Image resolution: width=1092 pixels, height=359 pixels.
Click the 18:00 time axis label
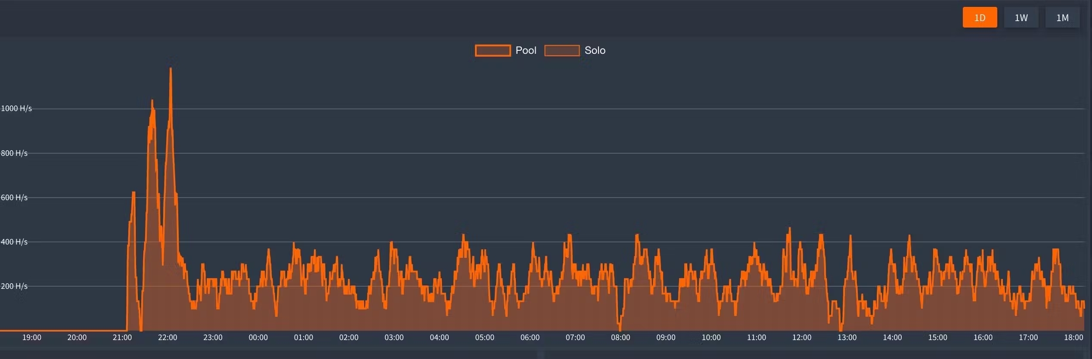pyautogui.click(x=1073, y=337)
